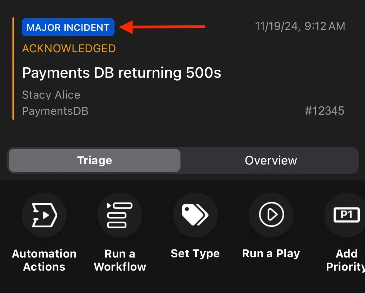Start the Run a Play icon

(271, 215)
